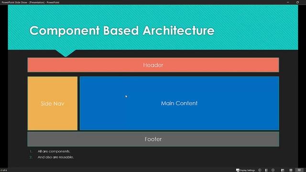
Task: Switch to Normal view icon
Action: pos(283,170)
